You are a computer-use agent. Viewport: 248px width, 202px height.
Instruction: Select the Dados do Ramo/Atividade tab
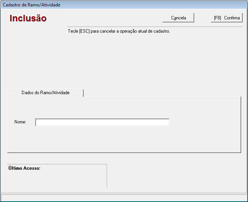pos(45,93)
